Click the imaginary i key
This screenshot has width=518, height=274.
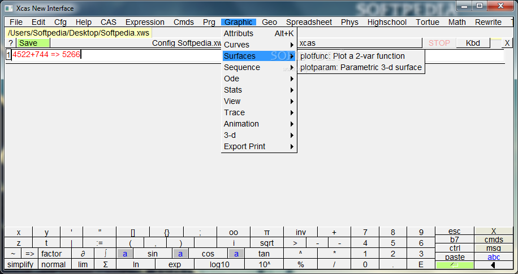[x=234, y=243]
